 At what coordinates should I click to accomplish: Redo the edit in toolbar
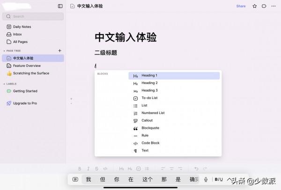tap(205, 169)
